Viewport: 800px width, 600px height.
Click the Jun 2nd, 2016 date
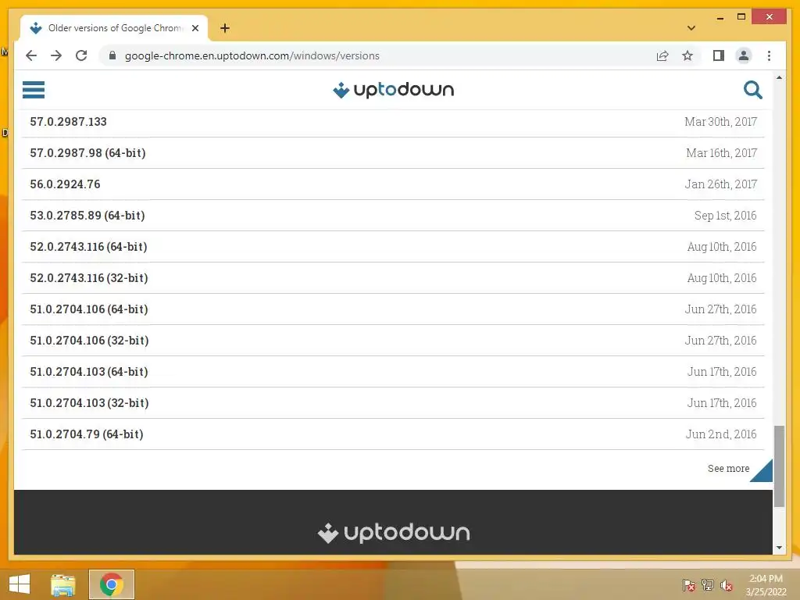tap(721, 434)
